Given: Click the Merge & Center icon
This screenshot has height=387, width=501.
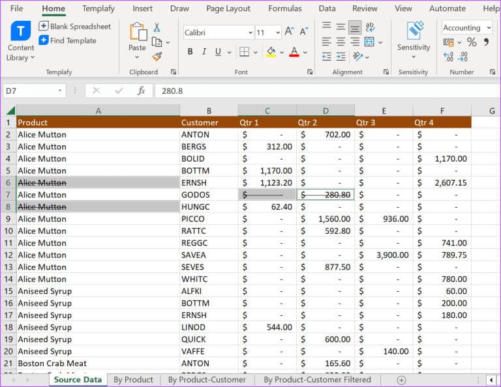Looking at the screenshot, I should (369, 42).
